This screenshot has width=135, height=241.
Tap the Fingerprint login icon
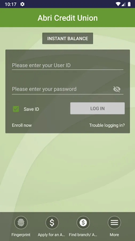[21, 223]
